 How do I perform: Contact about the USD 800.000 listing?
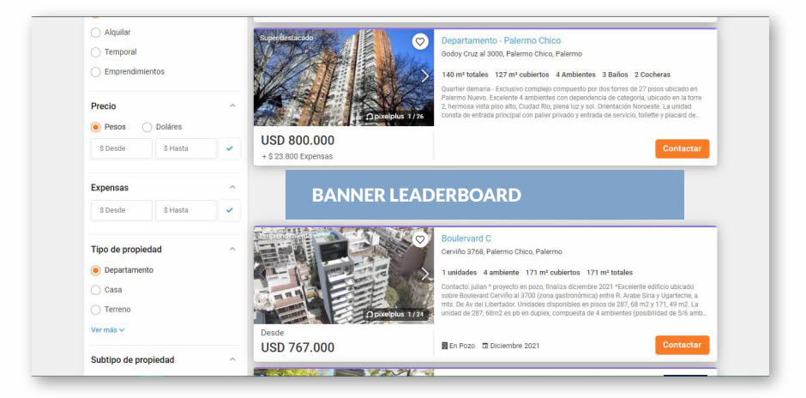683,148
